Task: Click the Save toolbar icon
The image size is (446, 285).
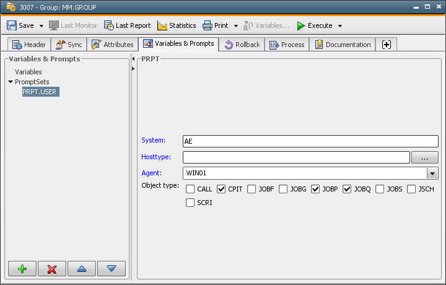Action: pyautogui.click(x=12, y=25)
